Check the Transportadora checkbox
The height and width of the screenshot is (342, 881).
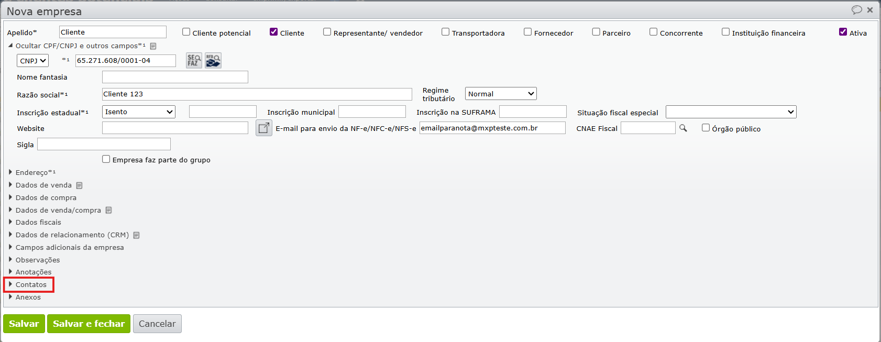click(446, 32)
